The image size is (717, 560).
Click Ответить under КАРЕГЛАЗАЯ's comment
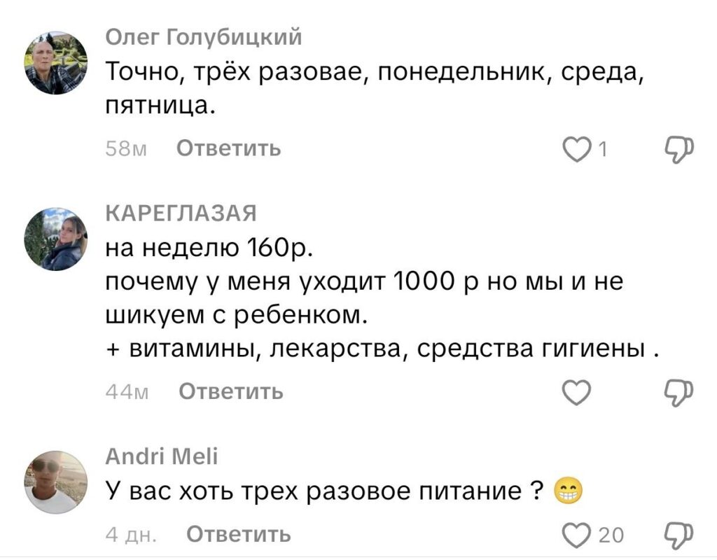coord(231,392)
